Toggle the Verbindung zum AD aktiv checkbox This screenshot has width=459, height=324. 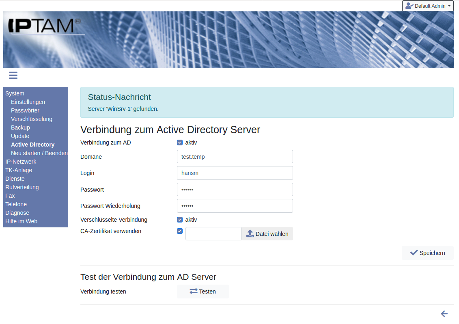pyautogui.click(x=180, y=143)
